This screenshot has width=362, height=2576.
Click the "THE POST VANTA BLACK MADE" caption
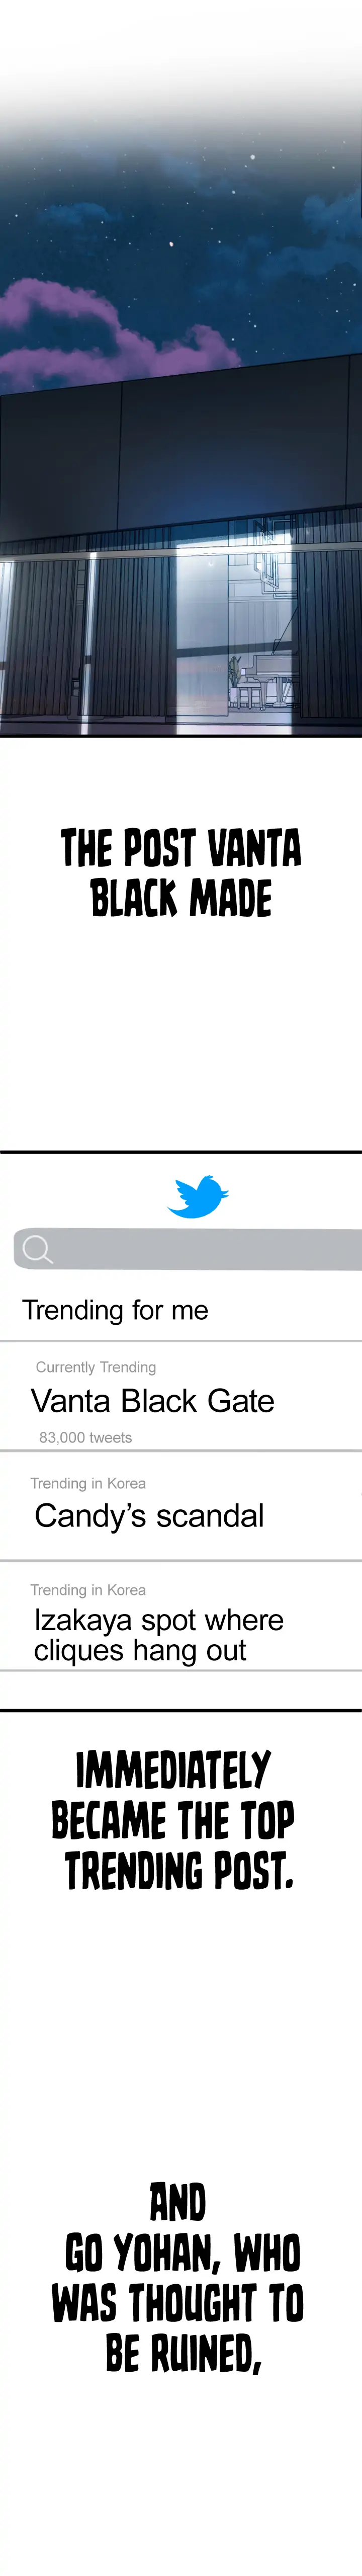[181, 872]
